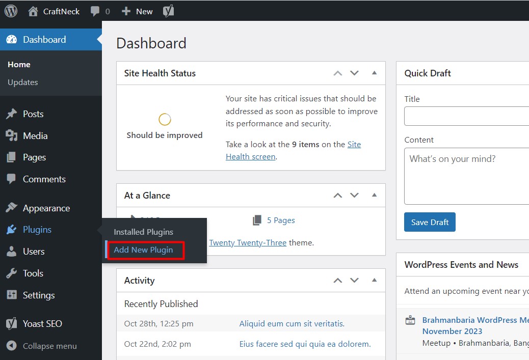
Task: Click the Tools wrench icon
Action: click(12, 273)
